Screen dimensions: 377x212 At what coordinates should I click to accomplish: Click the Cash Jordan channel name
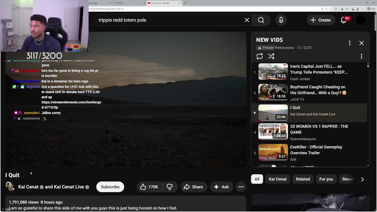pos(300,79)
